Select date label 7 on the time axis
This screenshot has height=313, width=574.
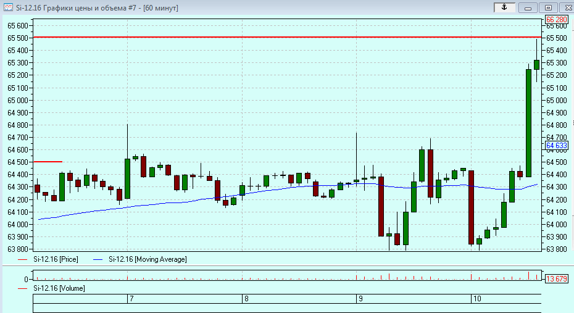coord(132,299)
